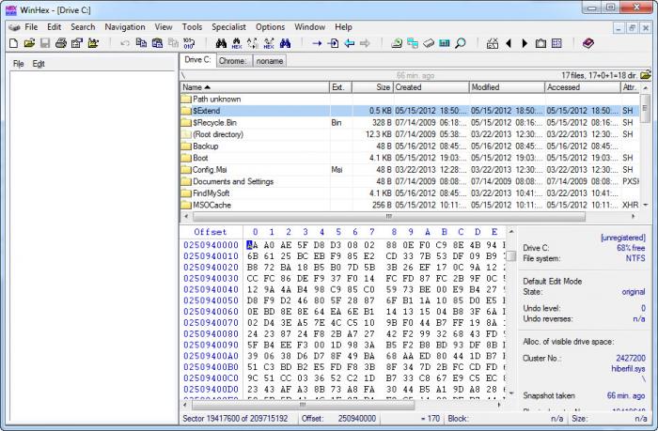The height and width of the screenshot is (431, 658).
Task: Click the Explore Disk windows icon
Action: [x=413, y=43]
